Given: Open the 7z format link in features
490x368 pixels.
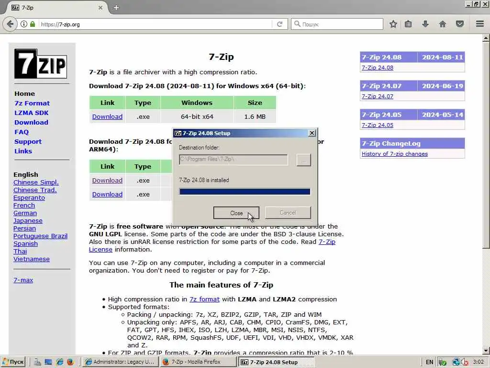Looking at the screenshot, I should [x=204, y=299].
